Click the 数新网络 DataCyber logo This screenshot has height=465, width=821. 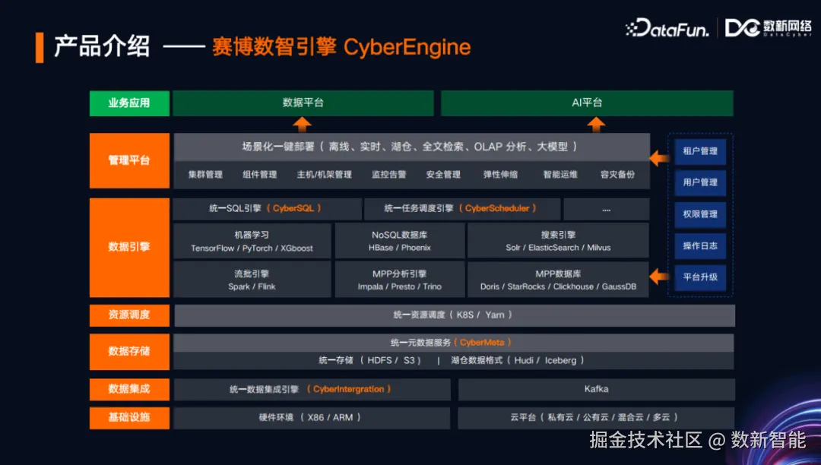tap(768, 27)
